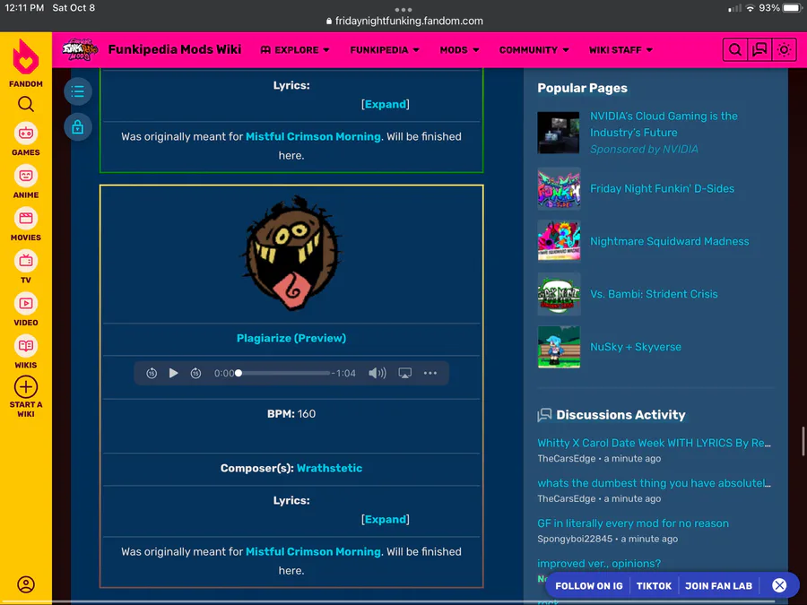Open Whitty X Carol Date Week discussion
Screen dimensions: 807x605
pos(655,443)
